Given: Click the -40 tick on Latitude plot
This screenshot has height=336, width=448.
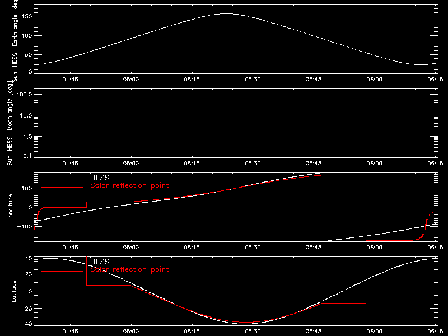Looking at the screenshot, I should [26, 324].
